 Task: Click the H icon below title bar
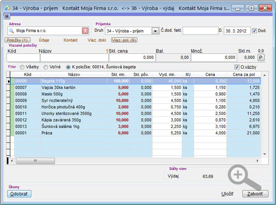pyautogui.click(x=7, y=16)
